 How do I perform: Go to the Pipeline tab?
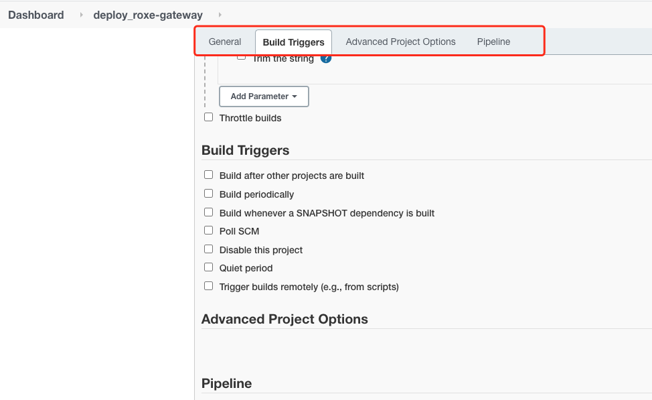pos(493,42)
